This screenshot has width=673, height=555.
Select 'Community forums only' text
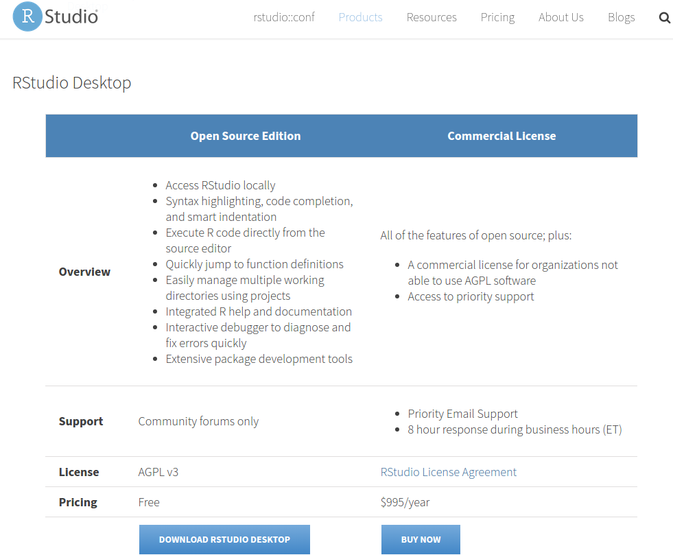click(x=198, y=421)
